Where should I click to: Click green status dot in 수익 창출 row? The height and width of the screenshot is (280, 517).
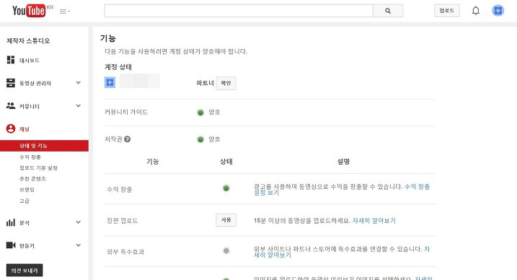[x=226, y=188]
